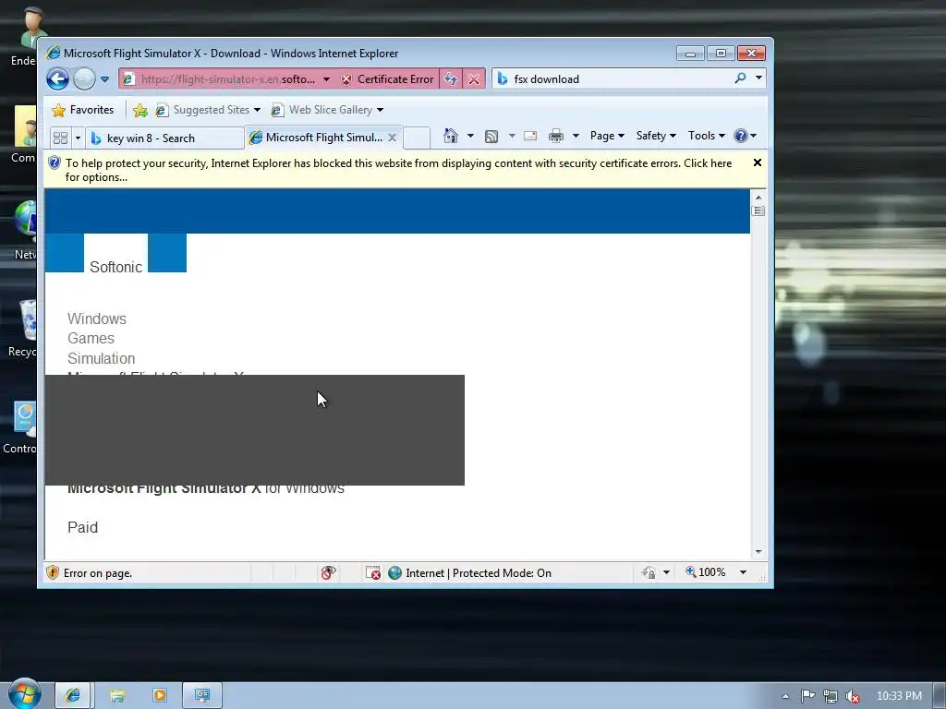Open the Favorites center

[82, 110]
